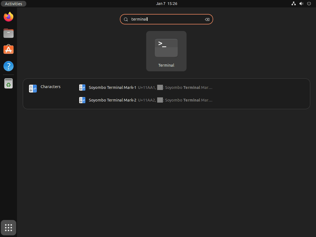
Task: Open Firefox from the dock
Action: pos(8,17)
